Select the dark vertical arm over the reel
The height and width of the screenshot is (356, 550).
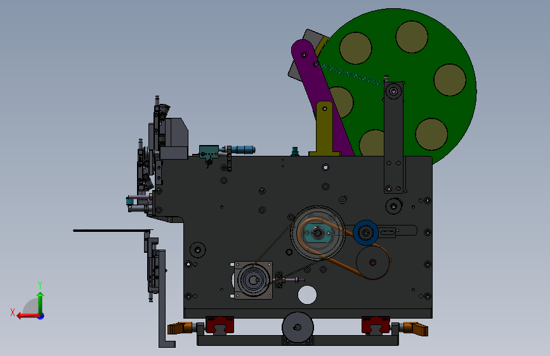[393, 137]
